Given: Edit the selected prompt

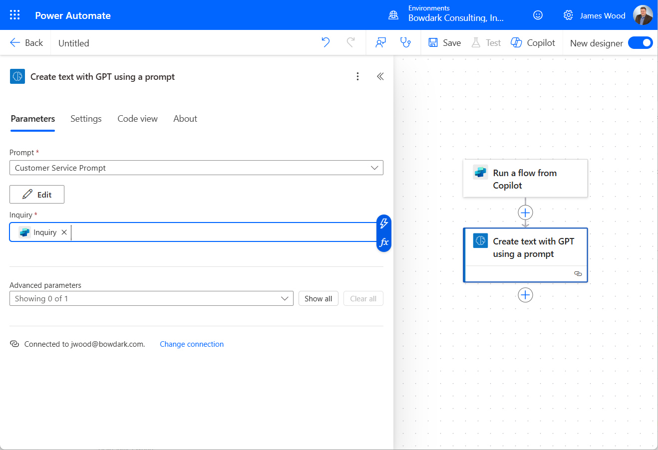Looking at the screenshot, I should pos(37,195).
